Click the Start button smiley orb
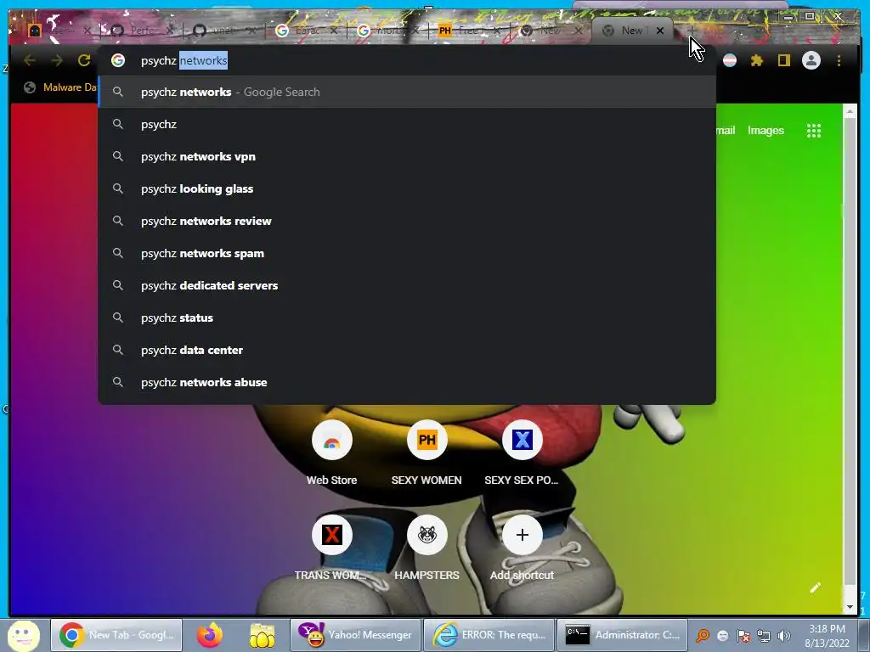Screen dimensions: 870x652 click(x=23, y=635)
